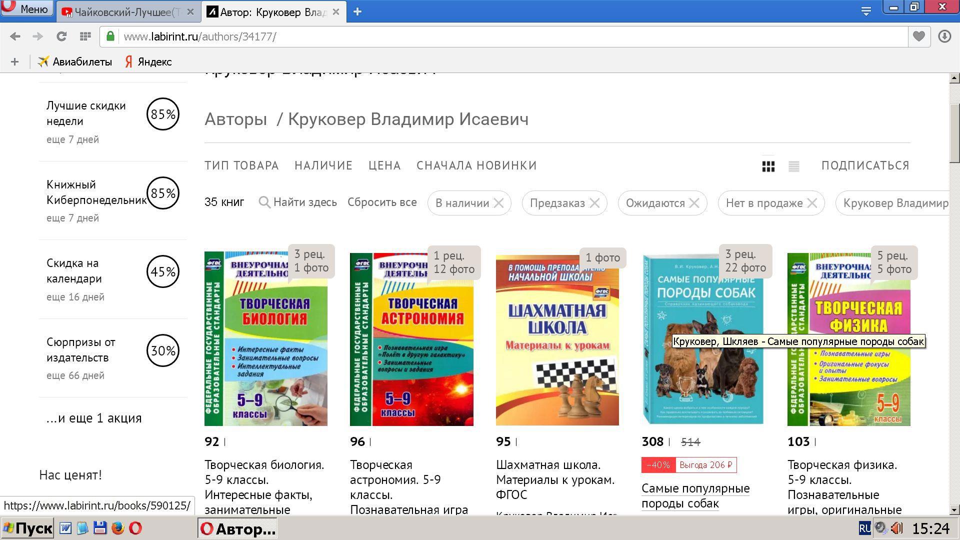Image resolution: width=960 pixels, height=540 pixels.
Task: Switch to grid view layout icon
Action: 768,166
